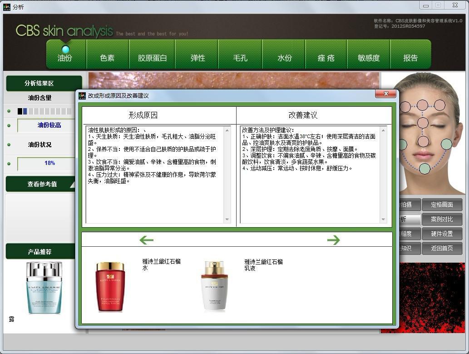Open the 毛孔 analysis tab
The image size is (469, 354).
tap(240, 58)
